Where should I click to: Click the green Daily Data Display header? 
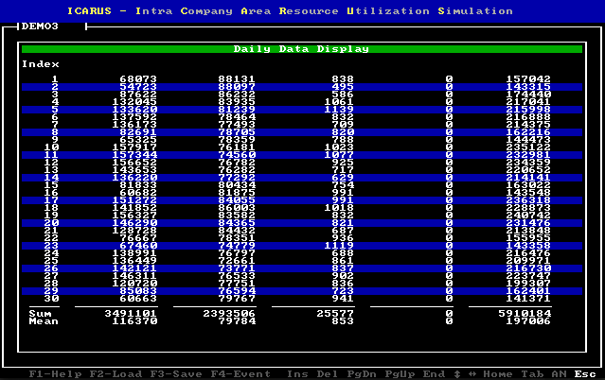click(x=302, y=48)
